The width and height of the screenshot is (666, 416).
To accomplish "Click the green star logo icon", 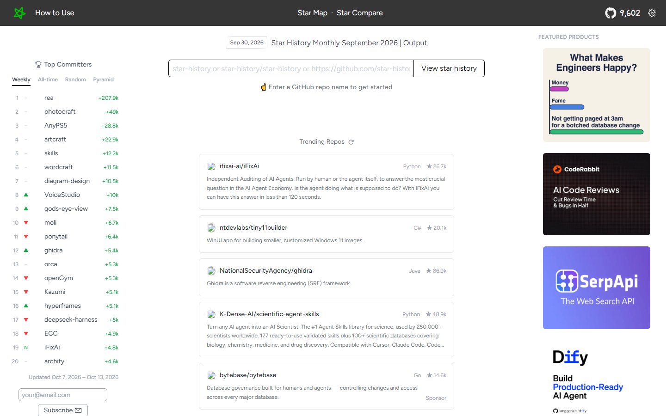I will tap(19, 13).
